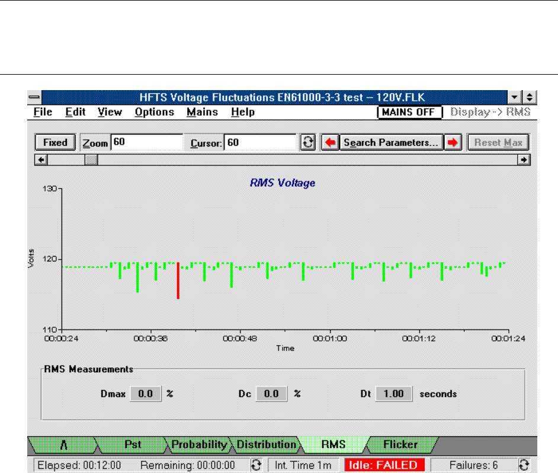Toggle the MAINS OFF indicator
The width and height of the screenshot is (558, 473).
pyautogui.click(x=409, y=112)
